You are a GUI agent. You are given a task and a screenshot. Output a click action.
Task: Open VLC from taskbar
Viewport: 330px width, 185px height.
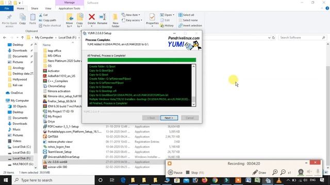click(278, 180)
